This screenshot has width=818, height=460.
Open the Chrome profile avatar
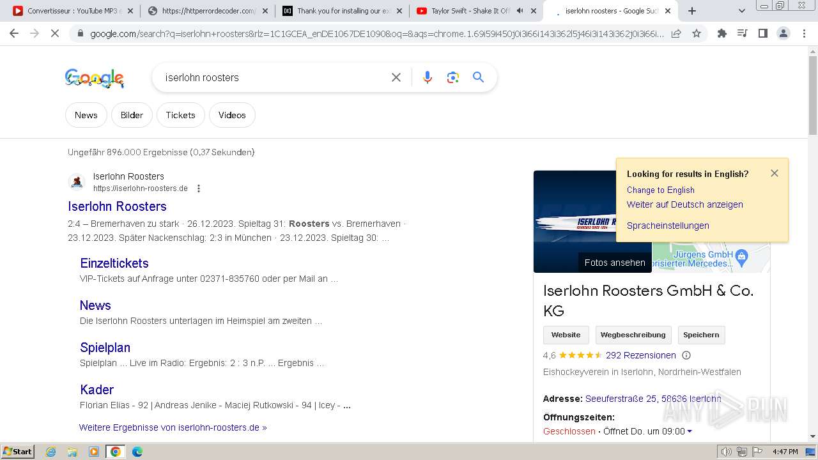point(783,33)
